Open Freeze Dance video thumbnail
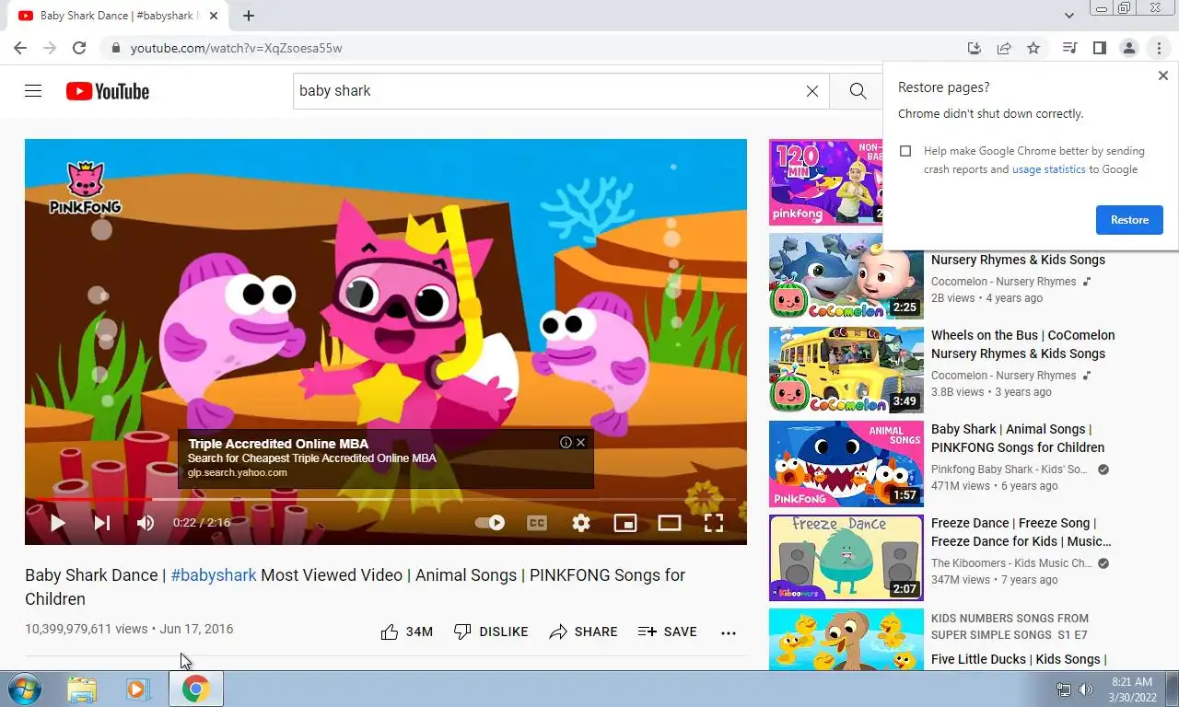Image resolution: width=1179 pixels, height=707 pixels. 846,558
